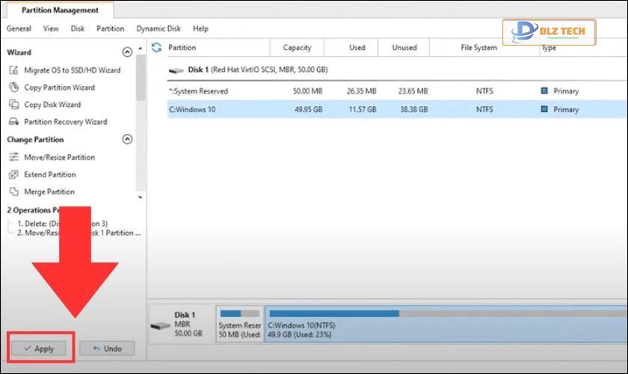Click the blue Primary type square for C:Windows 10

544,108
